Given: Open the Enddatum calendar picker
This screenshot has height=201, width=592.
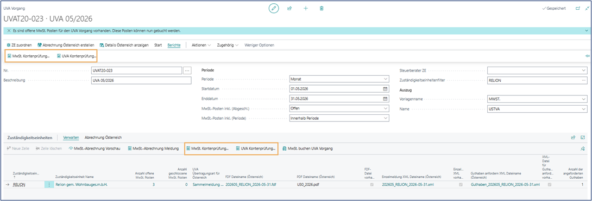Looking at the screenshot, I should pos(385,99).
